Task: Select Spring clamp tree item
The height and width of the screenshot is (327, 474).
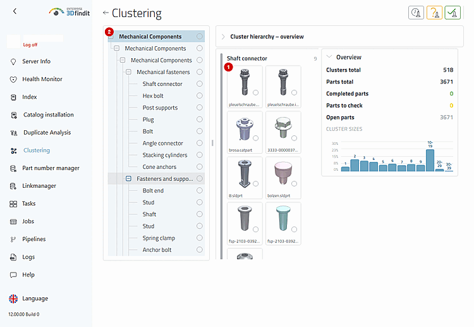Action: coord(159,238)
